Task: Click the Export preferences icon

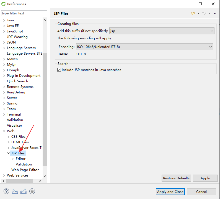Action: [x=24, y=191]
